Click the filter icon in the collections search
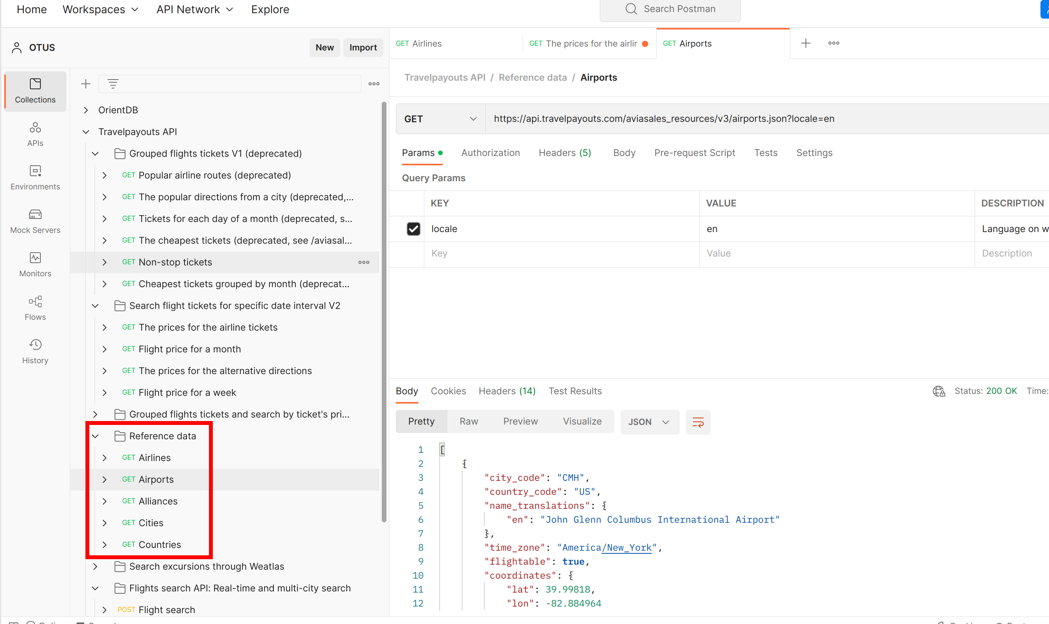Image resolution: width=1049 pixels, height=624 pixels. 113,84
